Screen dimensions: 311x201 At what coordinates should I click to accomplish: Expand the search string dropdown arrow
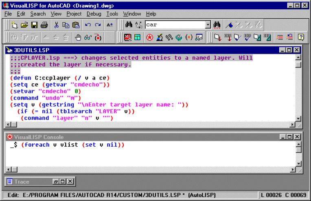click(208, 25)
